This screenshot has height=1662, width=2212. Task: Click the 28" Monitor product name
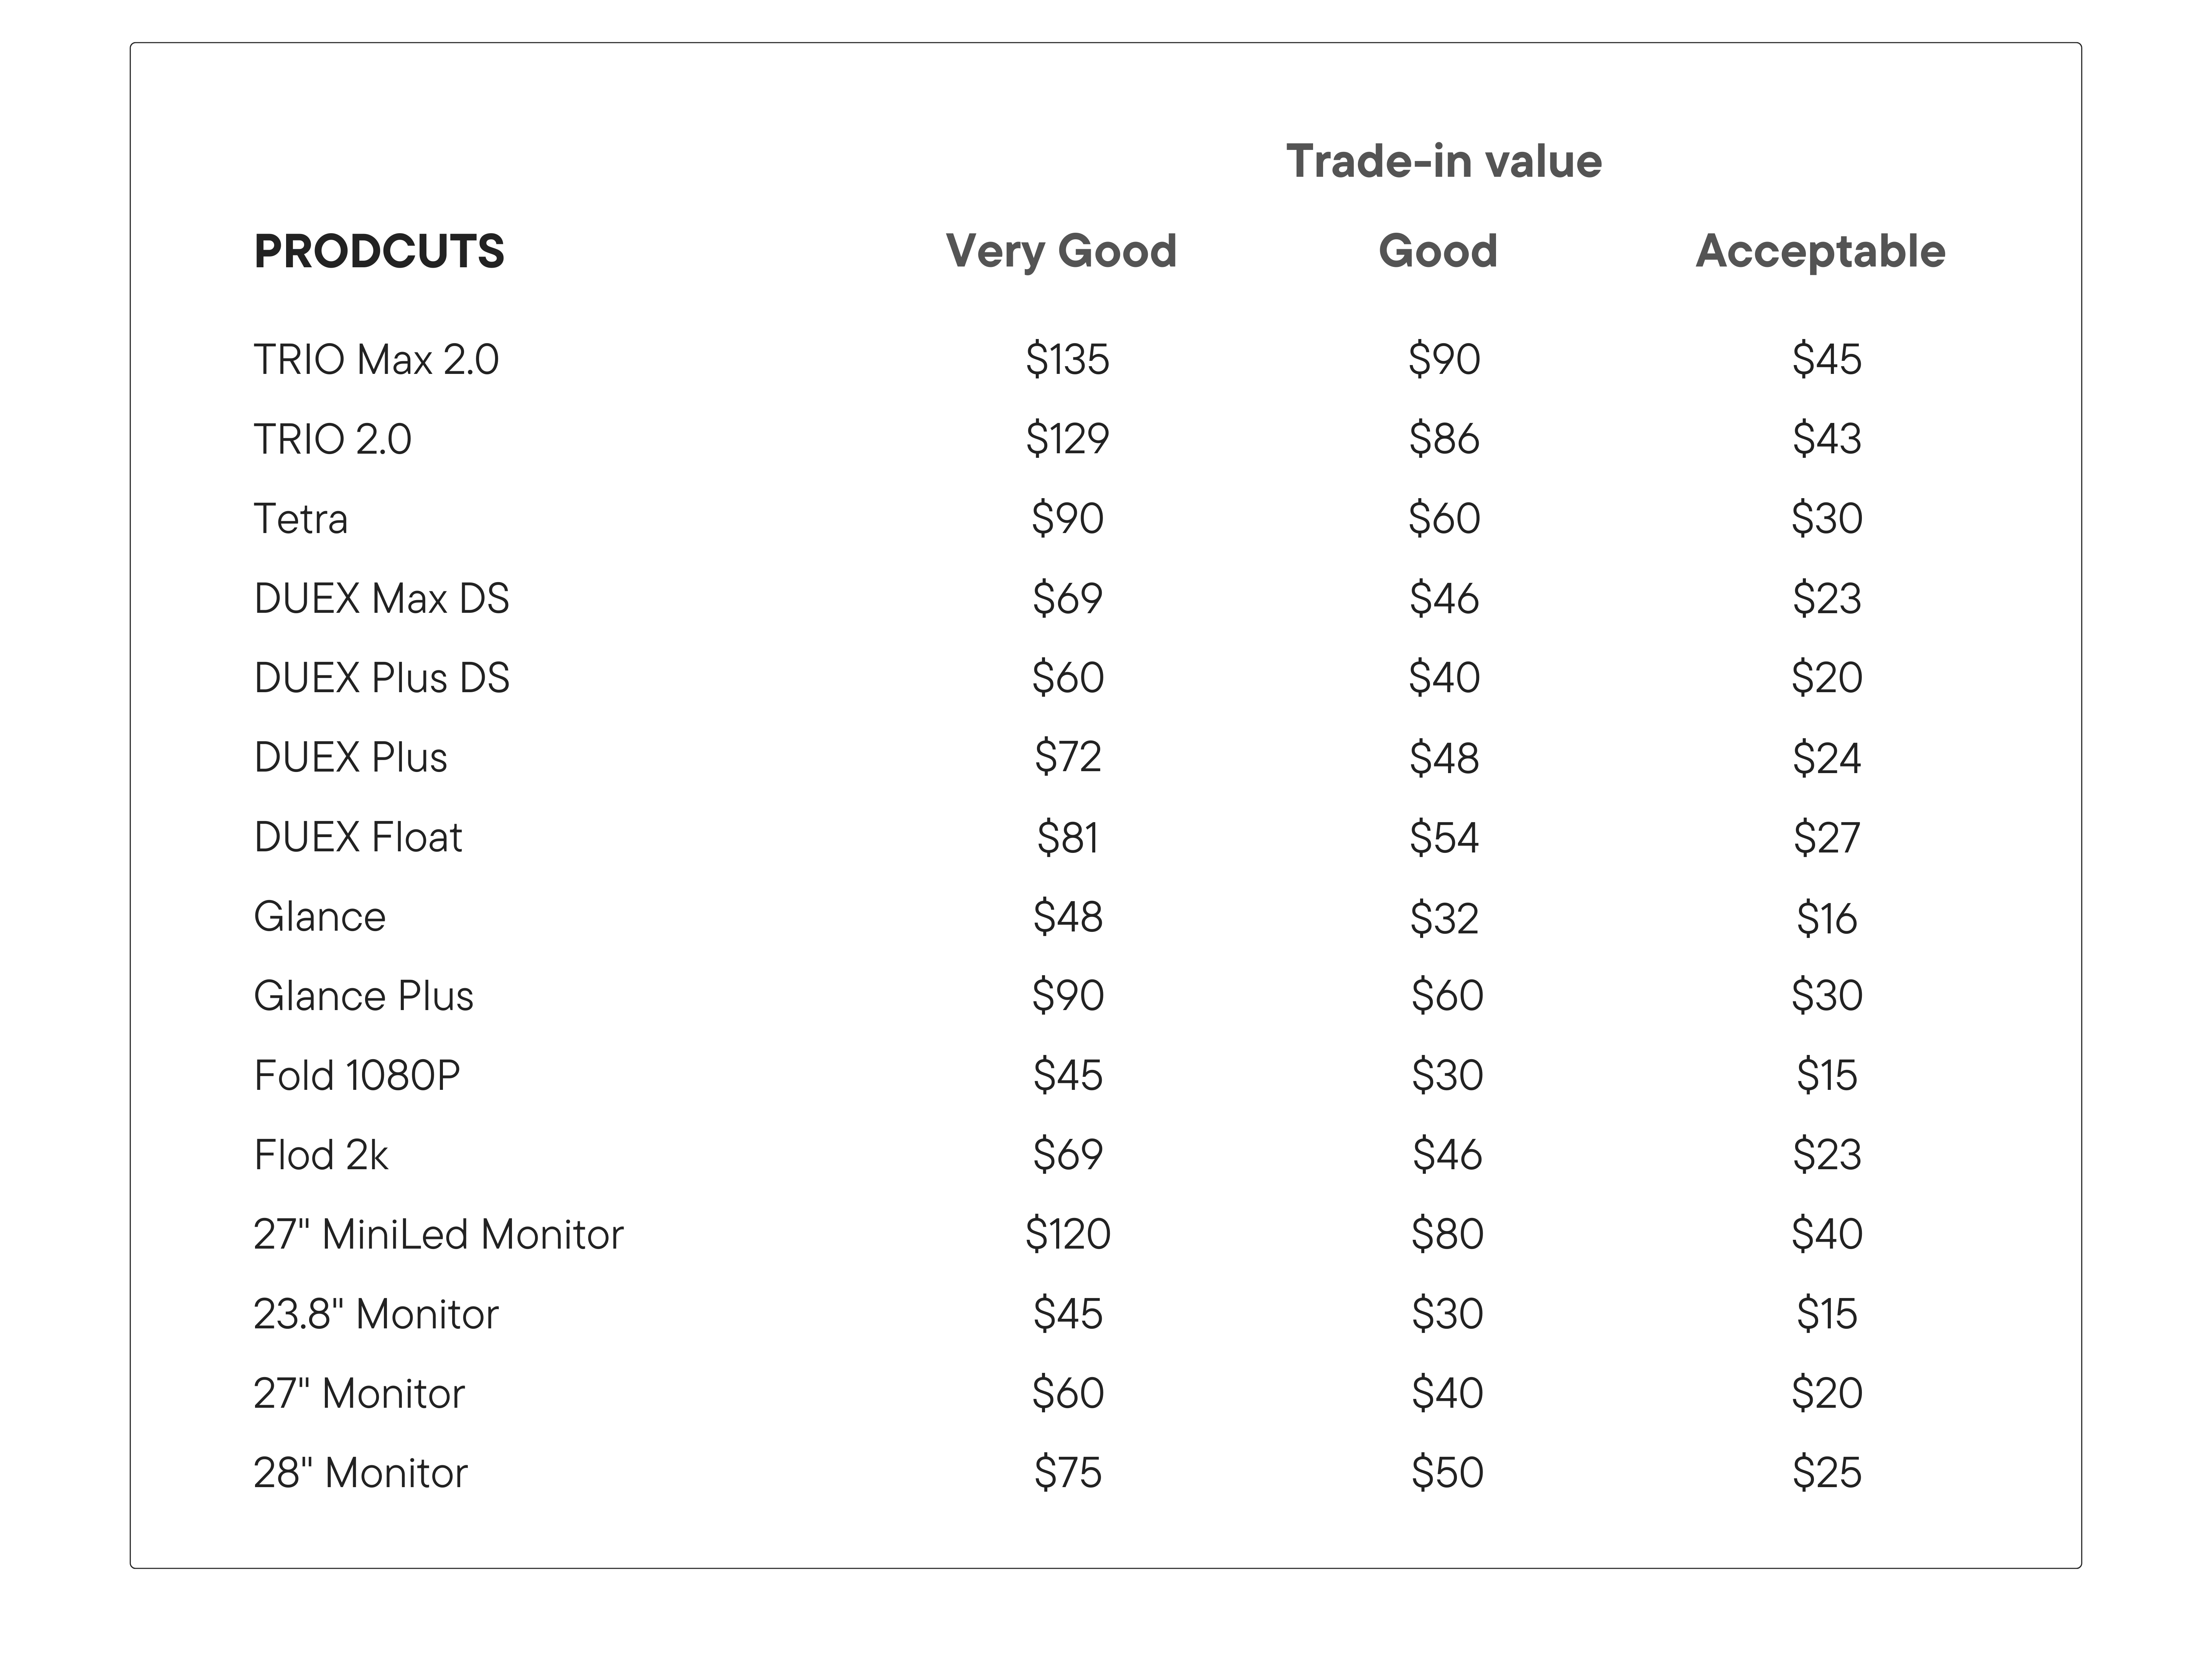pos(360,1473)
